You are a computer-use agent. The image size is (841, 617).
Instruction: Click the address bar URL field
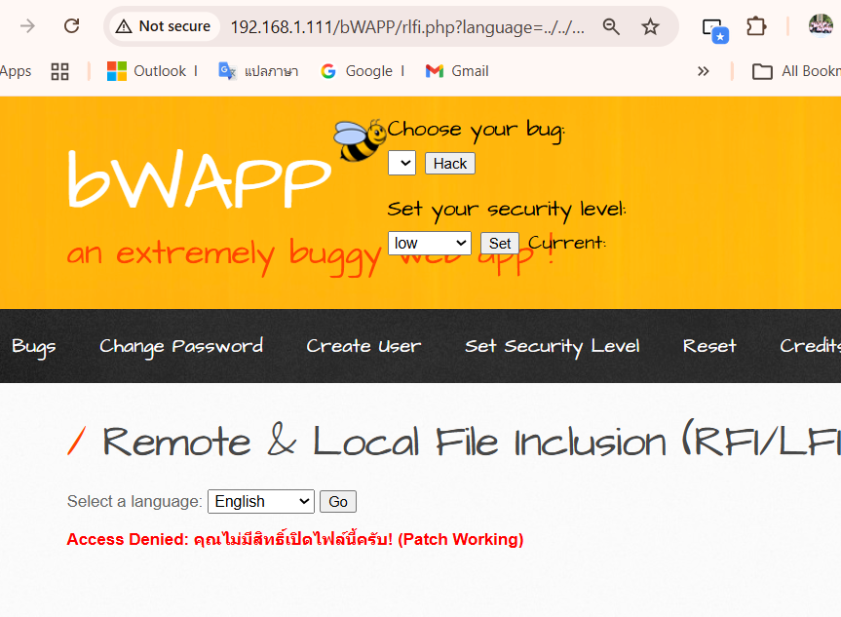tap(407, 26)
